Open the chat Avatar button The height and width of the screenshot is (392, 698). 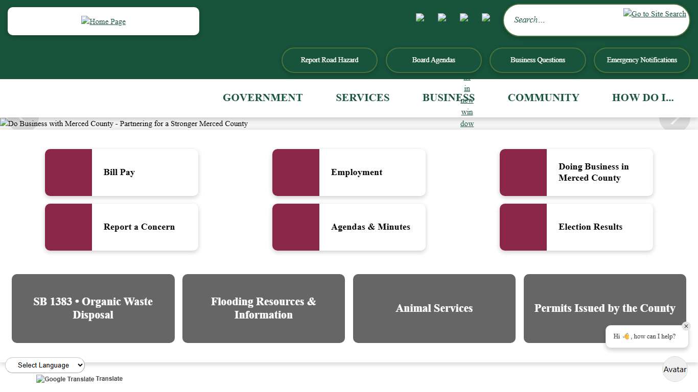(674, 369)
